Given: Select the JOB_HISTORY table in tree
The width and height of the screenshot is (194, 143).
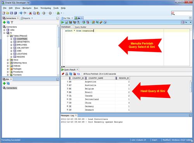Looking at the screenshot, I should 23,48.
